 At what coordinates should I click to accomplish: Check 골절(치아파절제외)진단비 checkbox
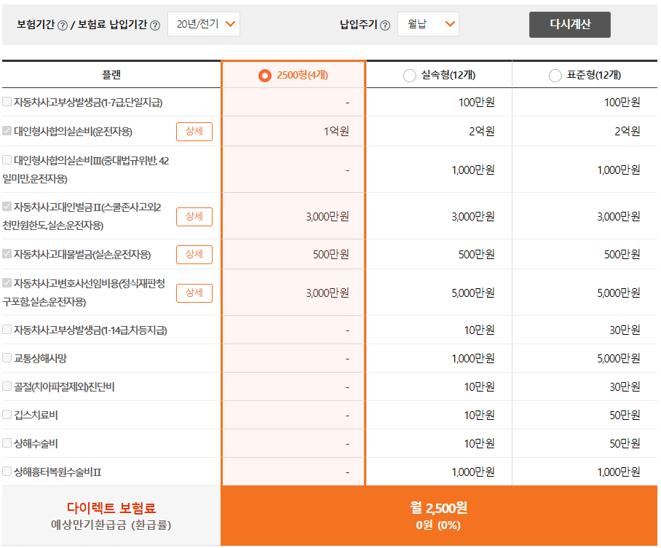(x=7, y=386)
